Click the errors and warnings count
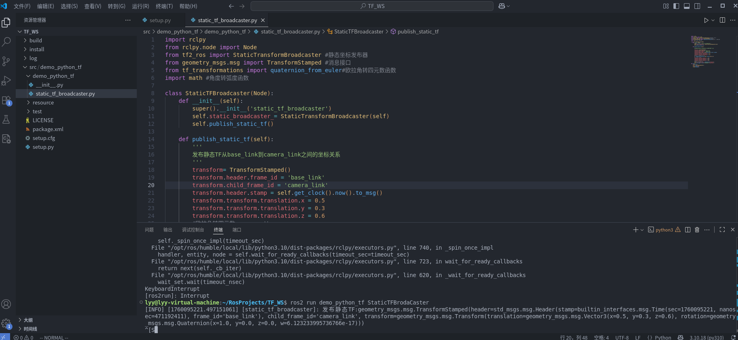738x340 pixels. point(23,338)
